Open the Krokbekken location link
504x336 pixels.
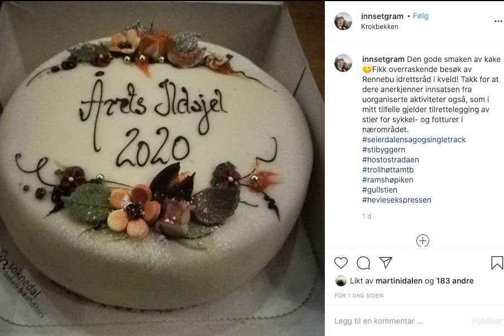(x=380, y=27)
